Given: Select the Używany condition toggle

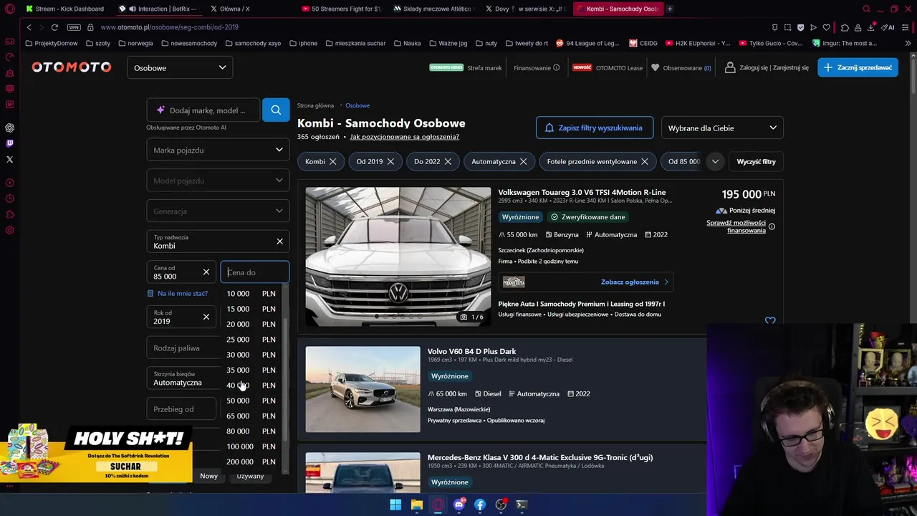Looking at the screenshot, I should click(250, 476).
